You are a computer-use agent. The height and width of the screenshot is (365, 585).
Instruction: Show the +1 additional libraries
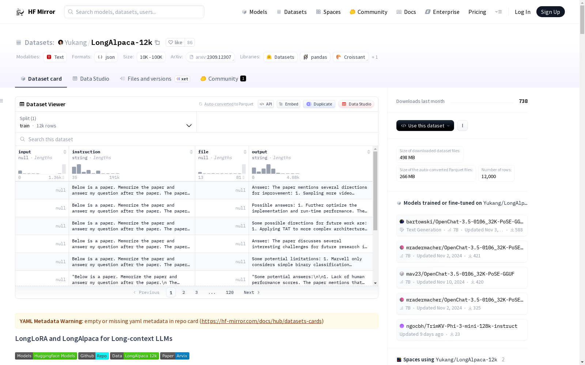375,57
